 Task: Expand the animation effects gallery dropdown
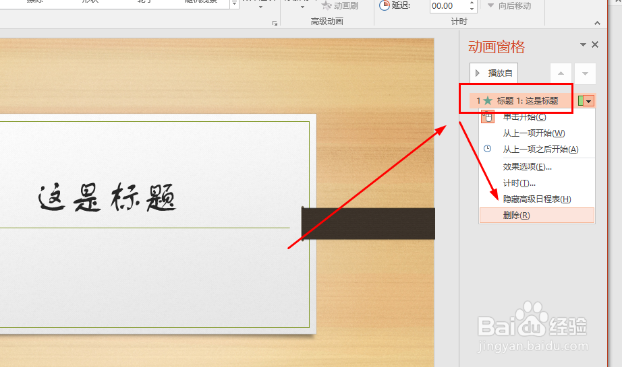[235, 3]
